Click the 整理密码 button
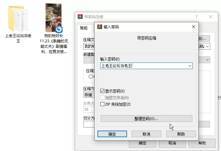 [x=146, y=119]
